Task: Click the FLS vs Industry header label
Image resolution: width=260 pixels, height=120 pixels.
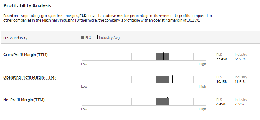Action: click(x=16, y=38)
